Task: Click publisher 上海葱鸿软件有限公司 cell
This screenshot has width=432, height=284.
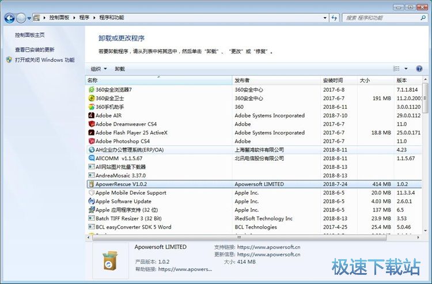Action: [259, 150]
